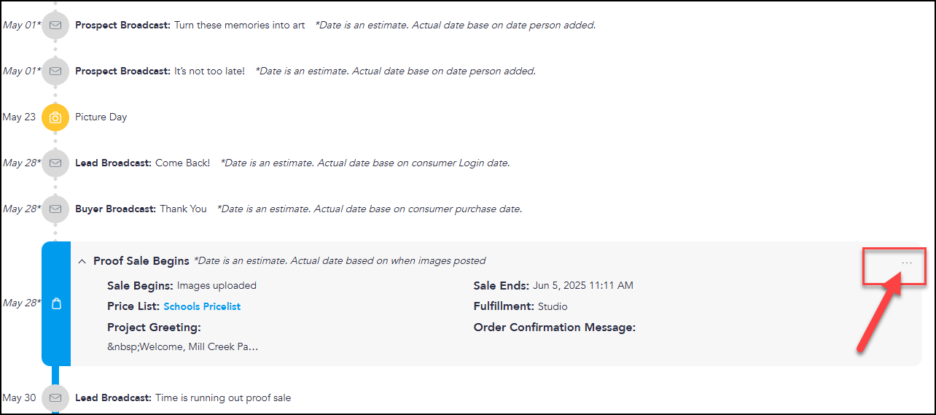Click the envelope icon for 'Time is running out' broadcast
The image size is (936, 415).
coord(55,398)
